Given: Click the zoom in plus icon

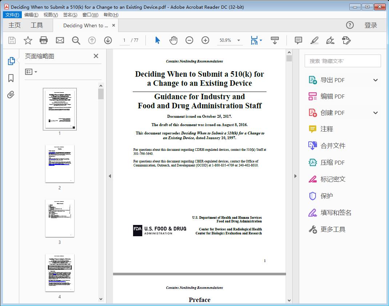Looking at the screenshot, I should tap(205, 40).
